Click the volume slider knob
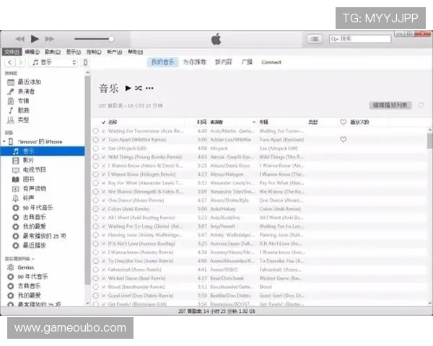This screenshot has width=433, height=346. 111,39
